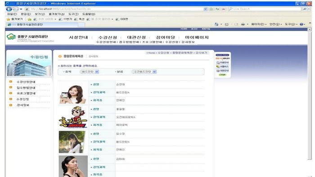Click the 즐겨찾기 star favorites button
The width and height of the screenshot is (315, 177).
(x=15, y=19)
